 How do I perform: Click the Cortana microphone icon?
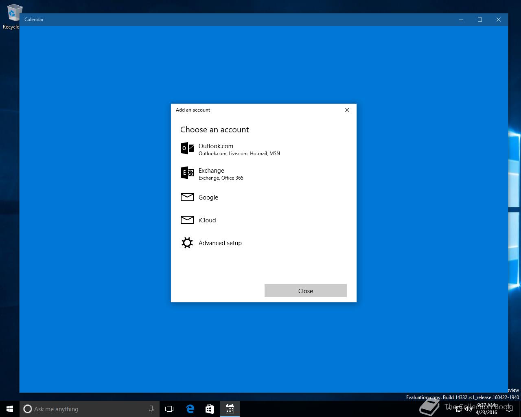coord(151,409)
